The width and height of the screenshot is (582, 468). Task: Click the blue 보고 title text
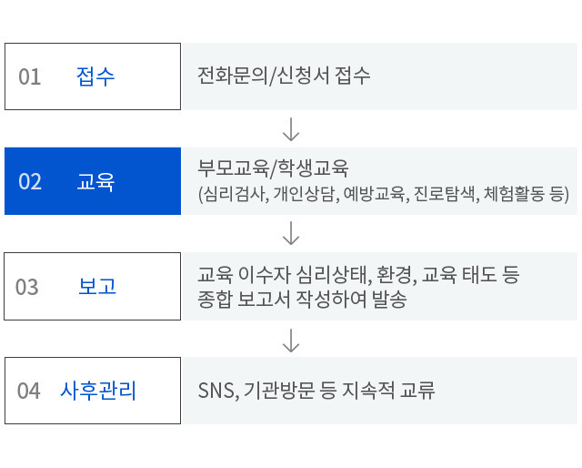97,287
